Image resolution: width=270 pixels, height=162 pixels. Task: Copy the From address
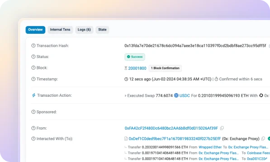(x=222, y=128)
